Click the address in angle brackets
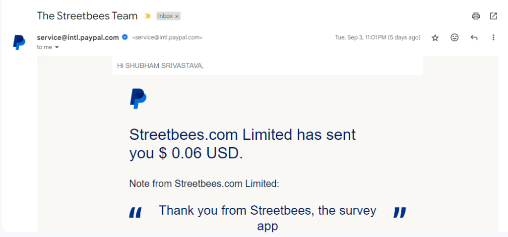 coord(167,38)
